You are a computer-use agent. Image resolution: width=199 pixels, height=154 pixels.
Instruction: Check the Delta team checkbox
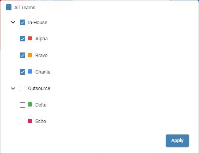tap(23, 105)
